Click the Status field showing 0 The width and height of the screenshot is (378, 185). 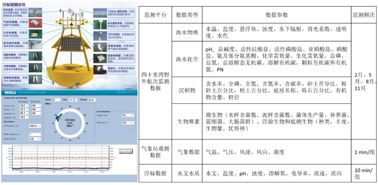(x=56, y=100)
